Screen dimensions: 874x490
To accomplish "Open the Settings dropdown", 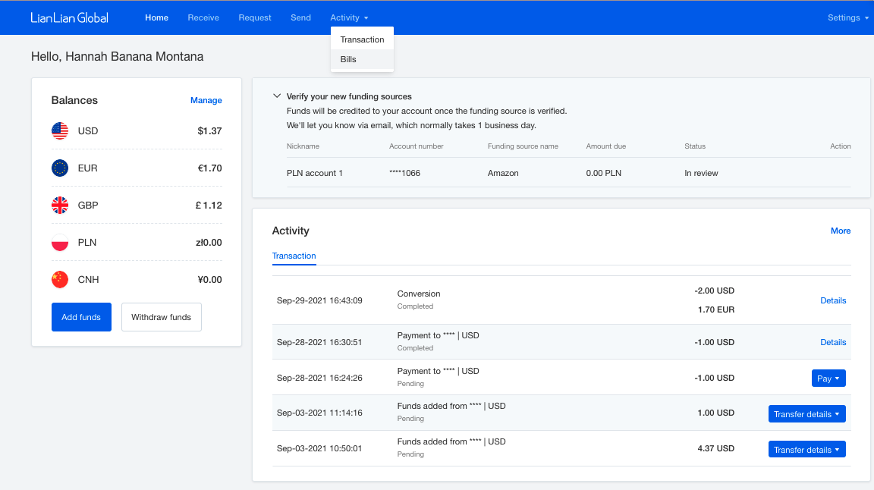I will (847, 18).
